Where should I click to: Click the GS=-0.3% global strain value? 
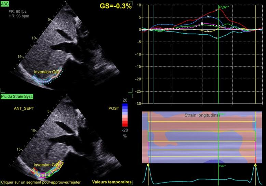coord(116,6)
